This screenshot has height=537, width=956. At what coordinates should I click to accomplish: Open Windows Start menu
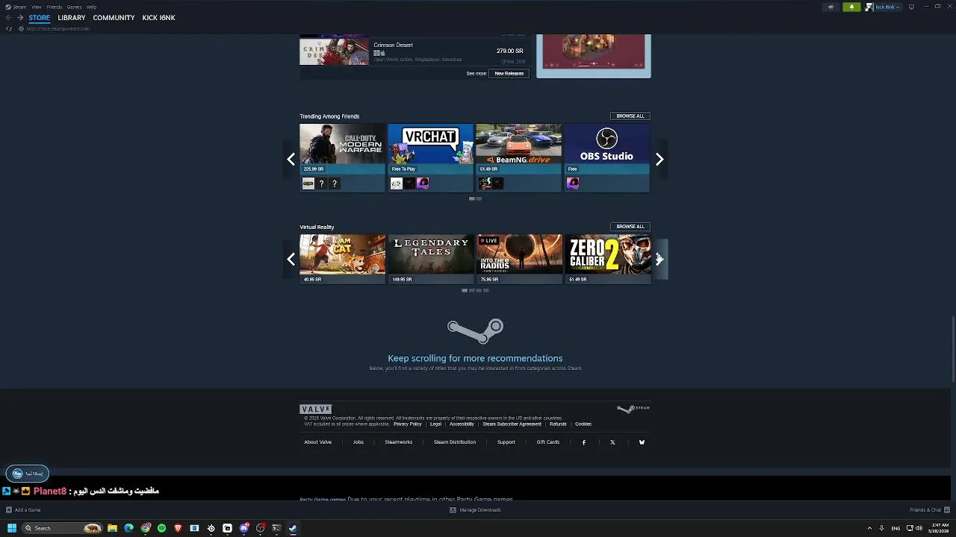(x=11, y=528)
